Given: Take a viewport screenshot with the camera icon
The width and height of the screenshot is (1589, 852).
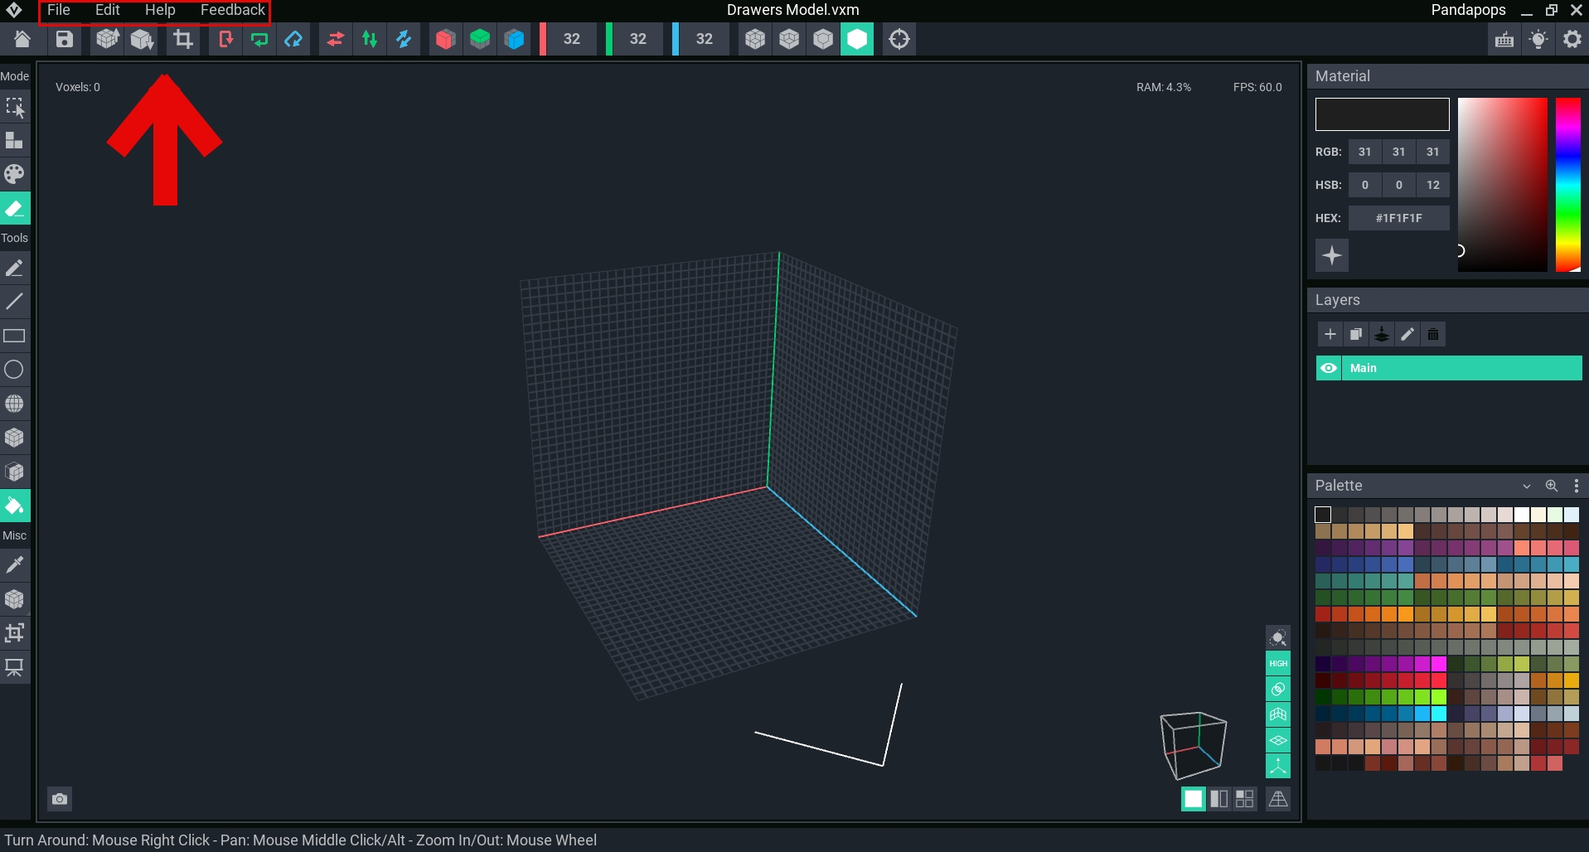Looking at the screenshot, I should 60,799.
